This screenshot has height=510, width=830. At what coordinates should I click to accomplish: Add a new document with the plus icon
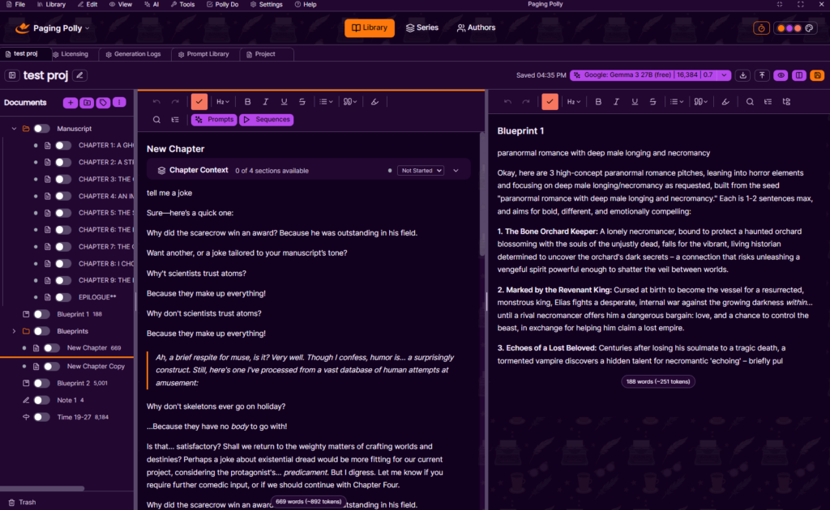point(71,103)
